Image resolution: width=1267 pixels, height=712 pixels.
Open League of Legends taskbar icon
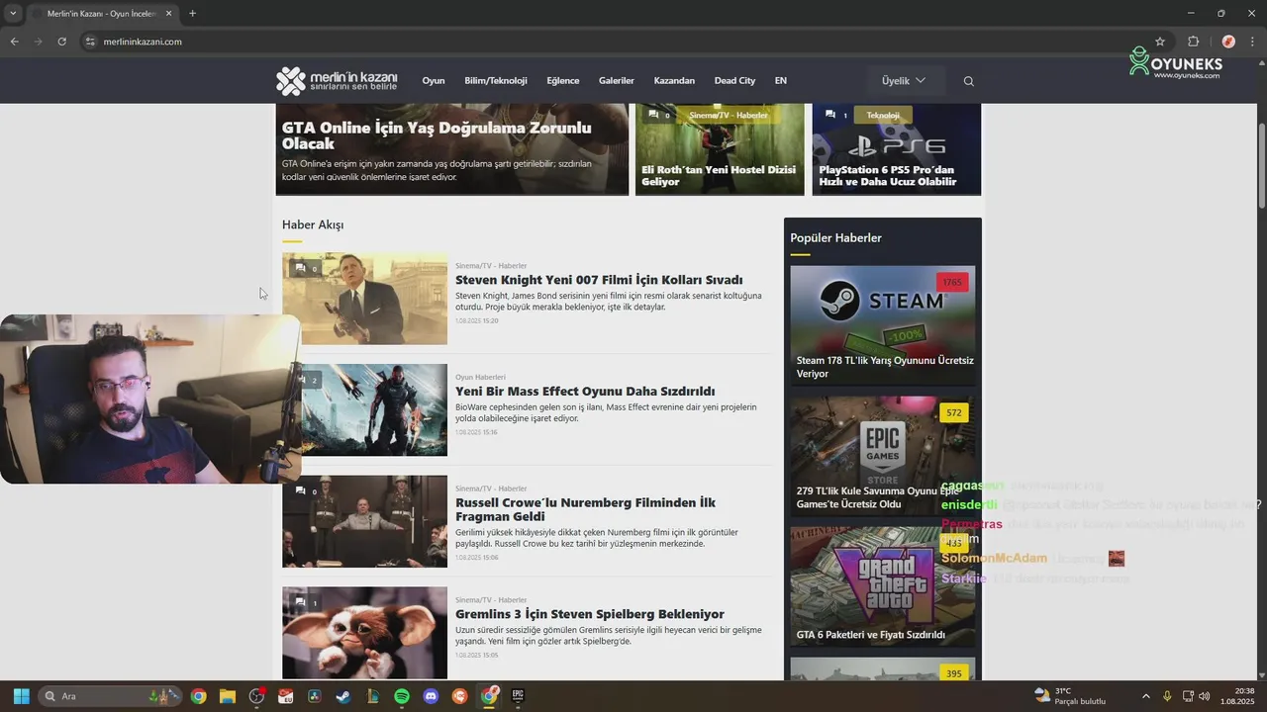372,696
